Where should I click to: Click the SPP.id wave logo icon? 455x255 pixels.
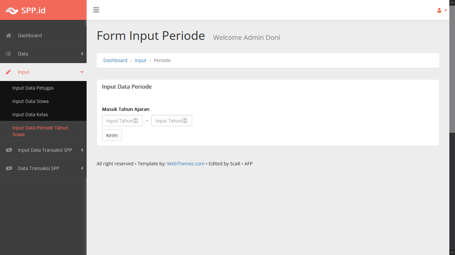pyautogui.click(x=12, y=11)
